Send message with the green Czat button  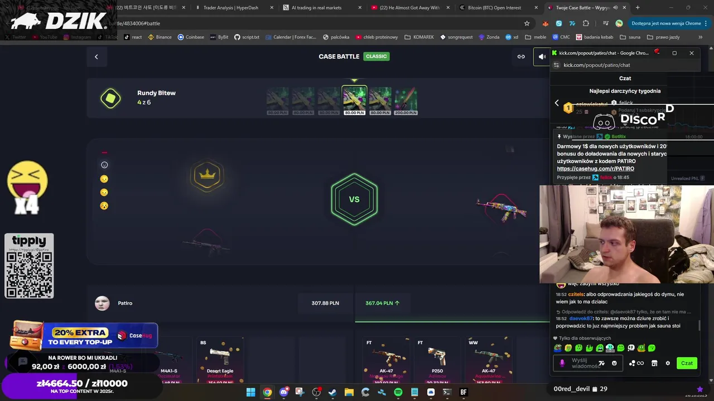point(687,363)
